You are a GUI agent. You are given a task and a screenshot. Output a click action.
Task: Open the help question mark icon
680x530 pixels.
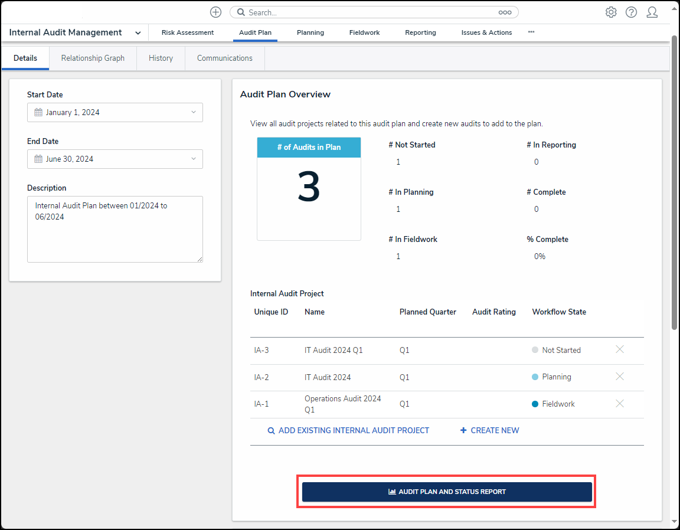tap(631, 12)
